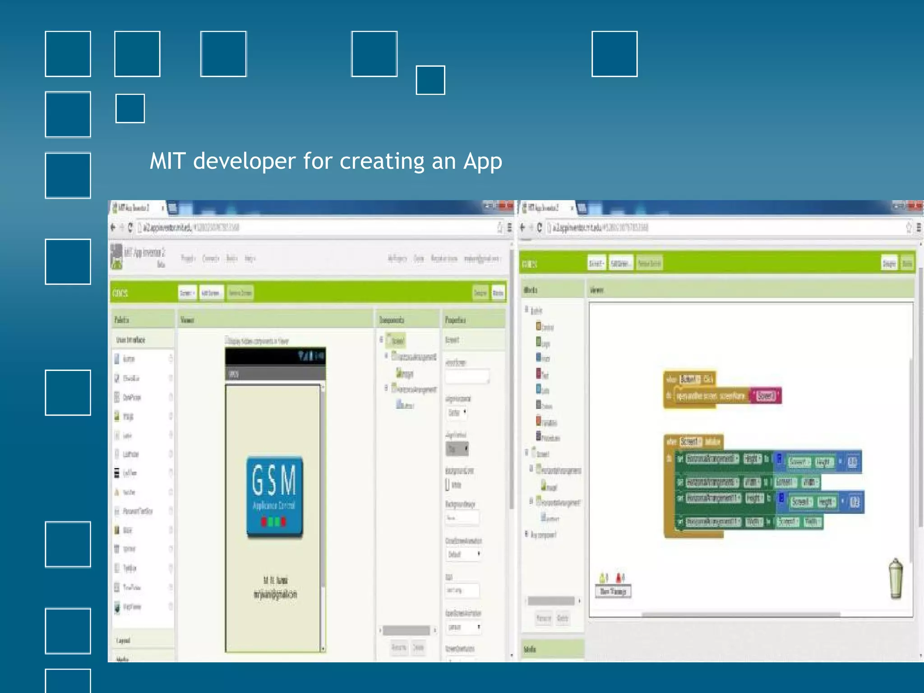Click the trash can in blocks workspace
The height and width of the screenshot is (693, 924).
[x=896, y=579]
